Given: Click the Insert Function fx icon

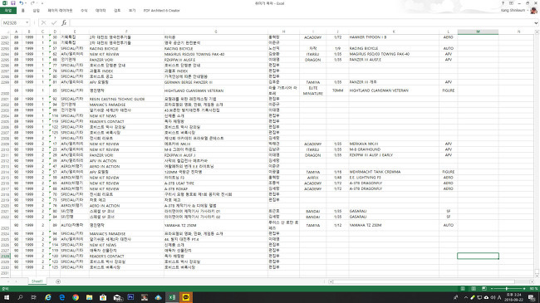Looking at the screenshot, I should [x=64, y=22].
